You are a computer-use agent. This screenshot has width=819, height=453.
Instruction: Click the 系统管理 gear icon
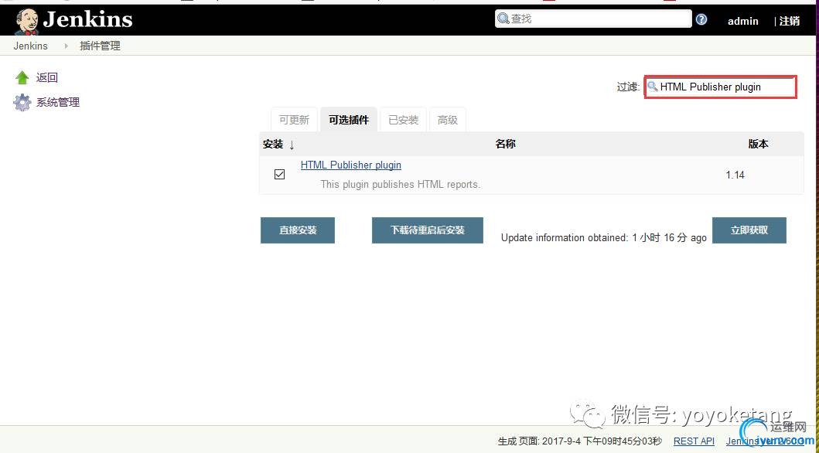click(22, 102)
